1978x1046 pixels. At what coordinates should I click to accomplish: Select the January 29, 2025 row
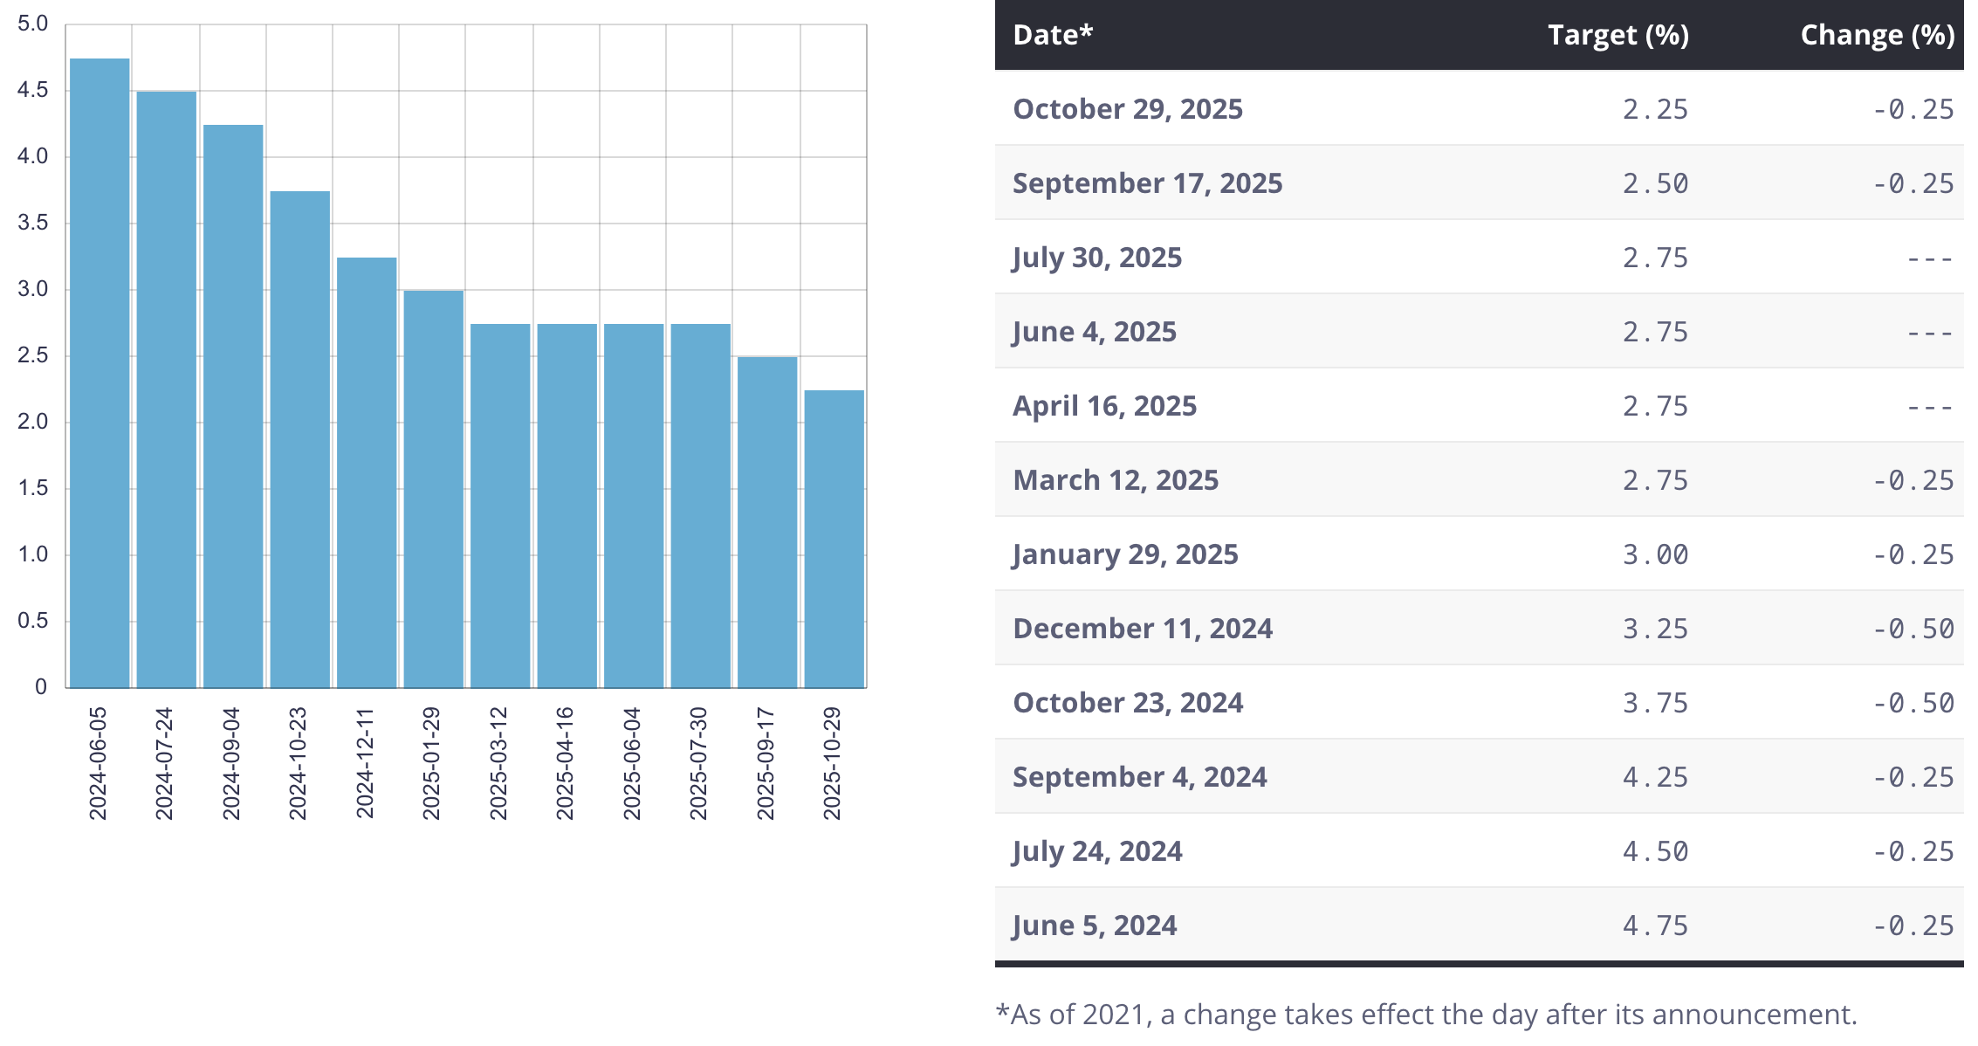1125,554
